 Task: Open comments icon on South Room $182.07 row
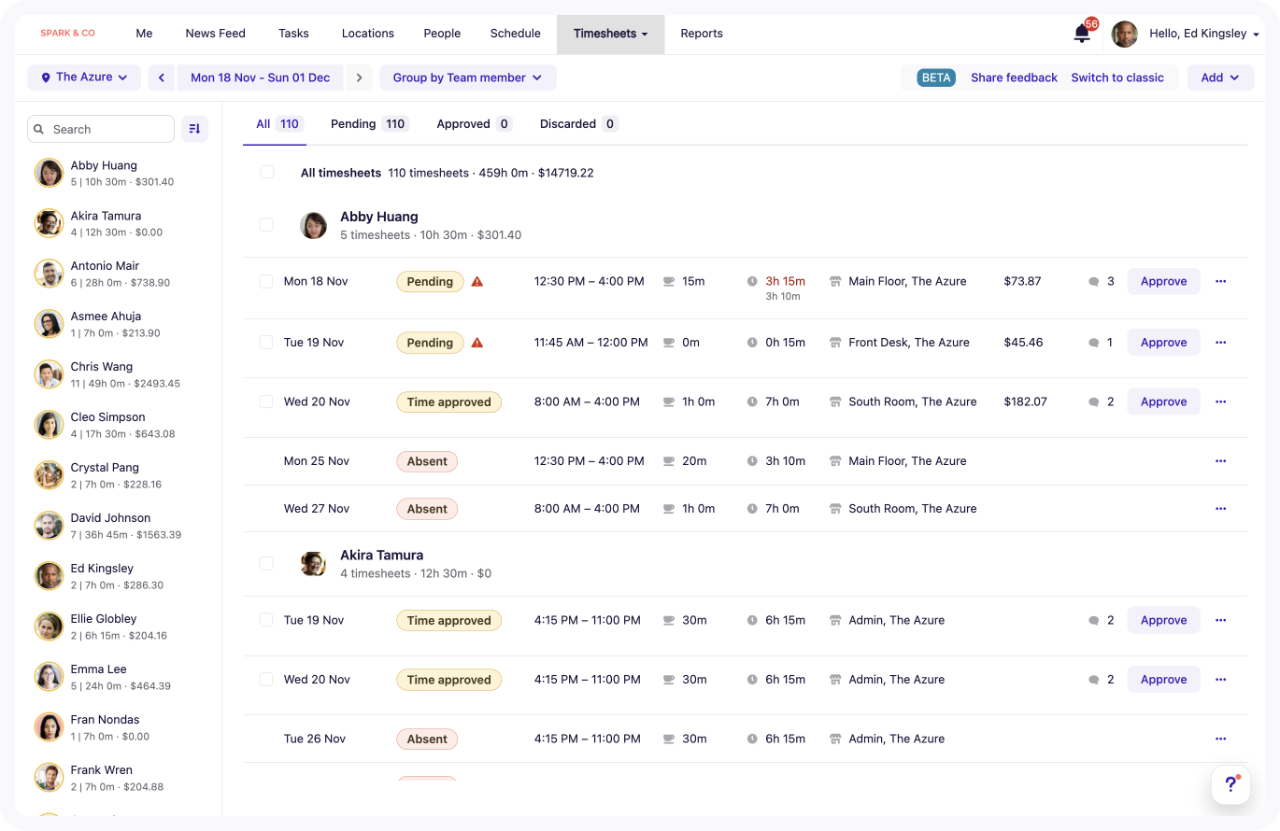click(1094, 402)
